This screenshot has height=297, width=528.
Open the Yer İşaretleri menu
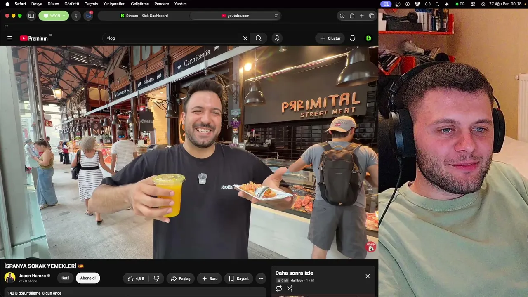(x=114, y=4)
